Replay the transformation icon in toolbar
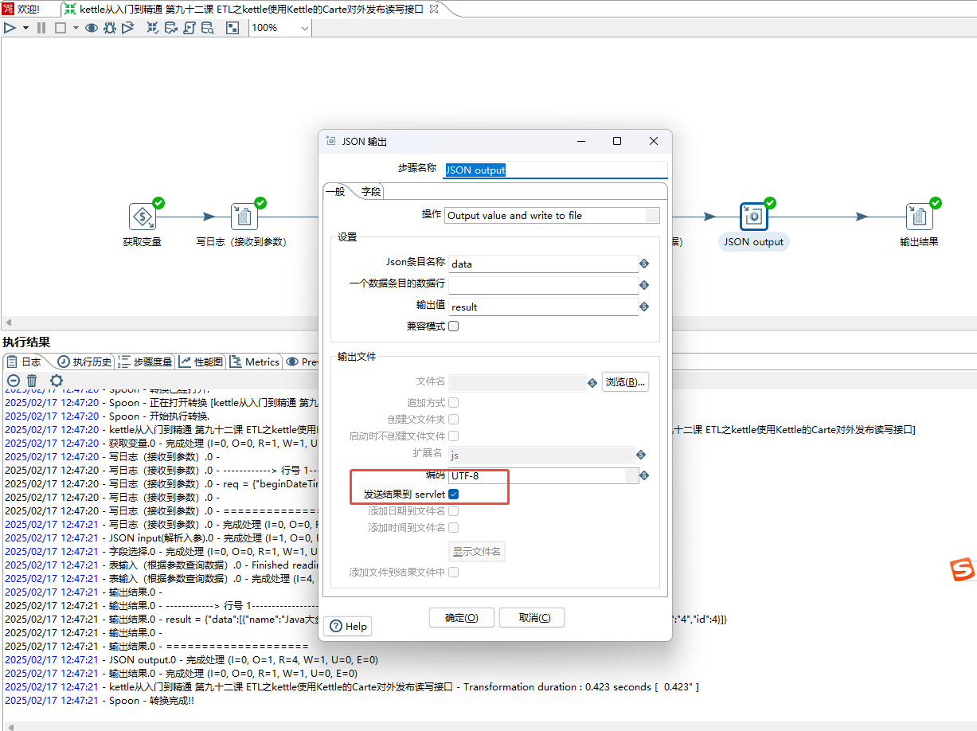The image size is (977, 731). point(128,28)
